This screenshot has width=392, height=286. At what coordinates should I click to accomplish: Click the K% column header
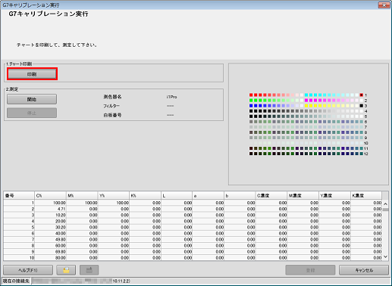coord(145,195)
